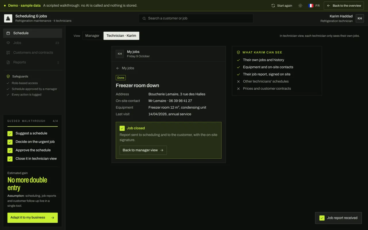Go back via My jobs link
Screen dimensions: 368x230
[x=125, y=68]
